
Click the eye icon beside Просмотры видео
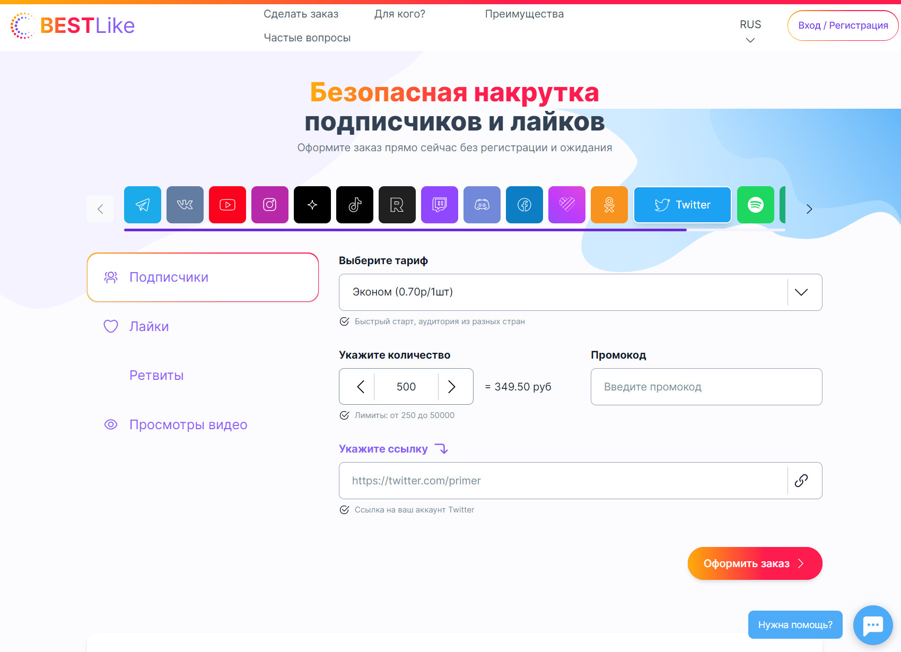[x=111, y=424]
